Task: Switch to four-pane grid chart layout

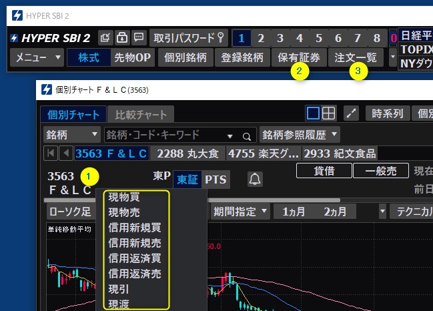Action: coord(329,113)
